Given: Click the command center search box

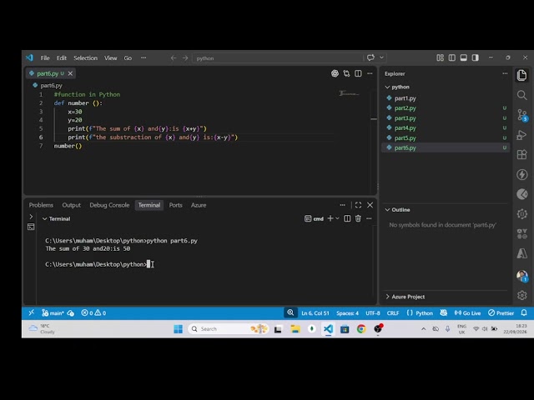Looking at the screenshot, I should pos(278,58).
